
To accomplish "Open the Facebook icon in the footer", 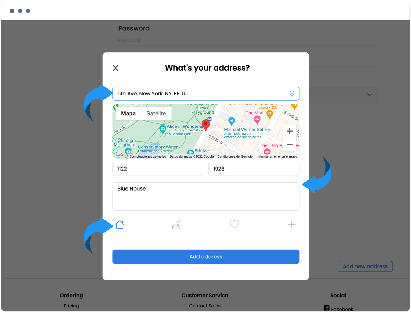I will pos(326,308).
